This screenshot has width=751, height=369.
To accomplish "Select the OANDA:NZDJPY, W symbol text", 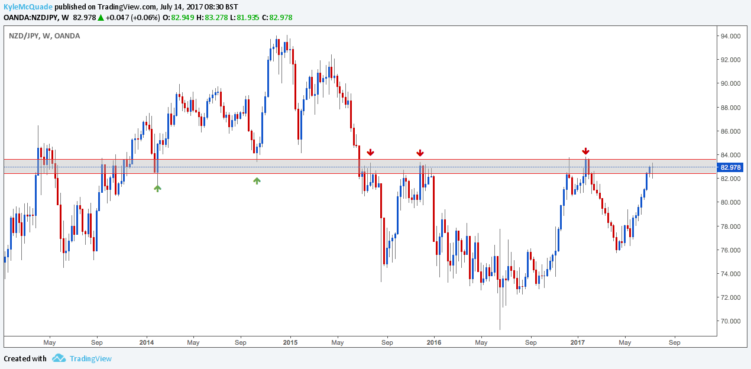I will [36, 17].
